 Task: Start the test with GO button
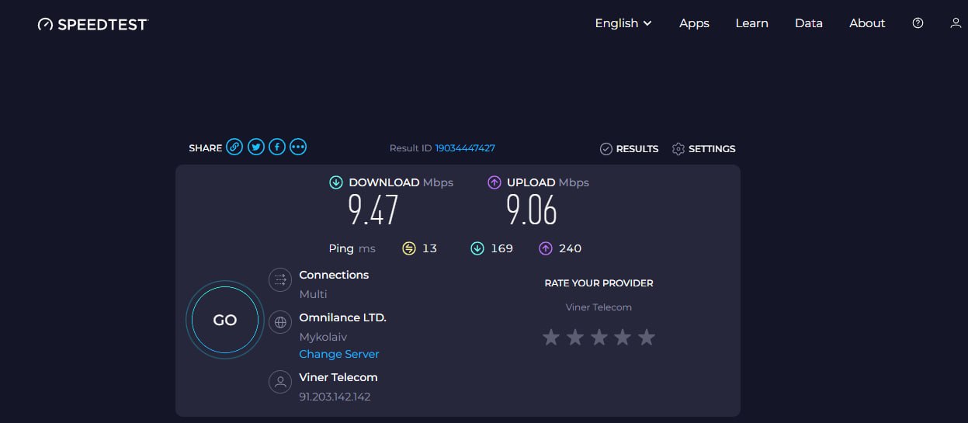coord(225,320)
